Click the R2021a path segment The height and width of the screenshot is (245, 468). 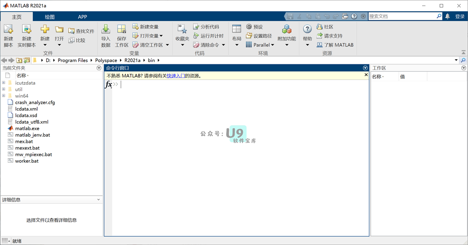132,60
